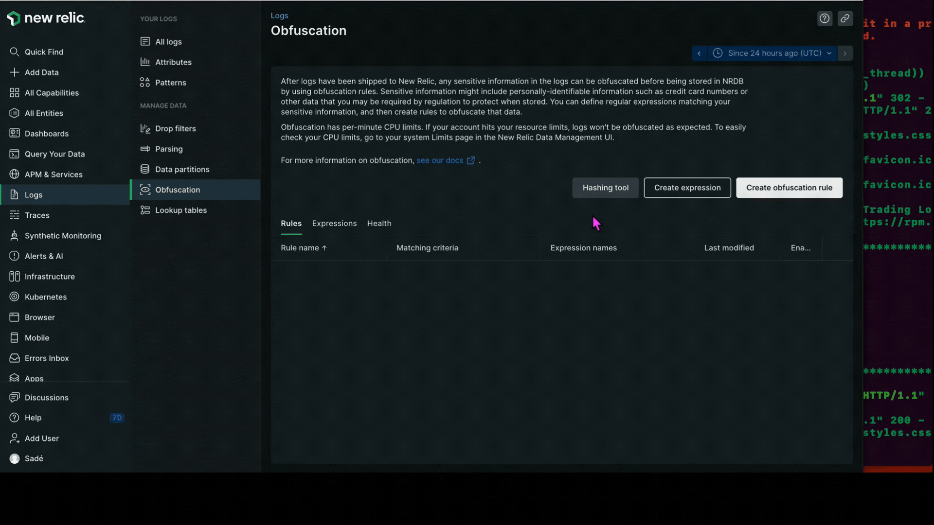The width and height of the screenshot is (934, 525).
Task: Click the help question mark icon top right
Action: click(x=825, y=18)
